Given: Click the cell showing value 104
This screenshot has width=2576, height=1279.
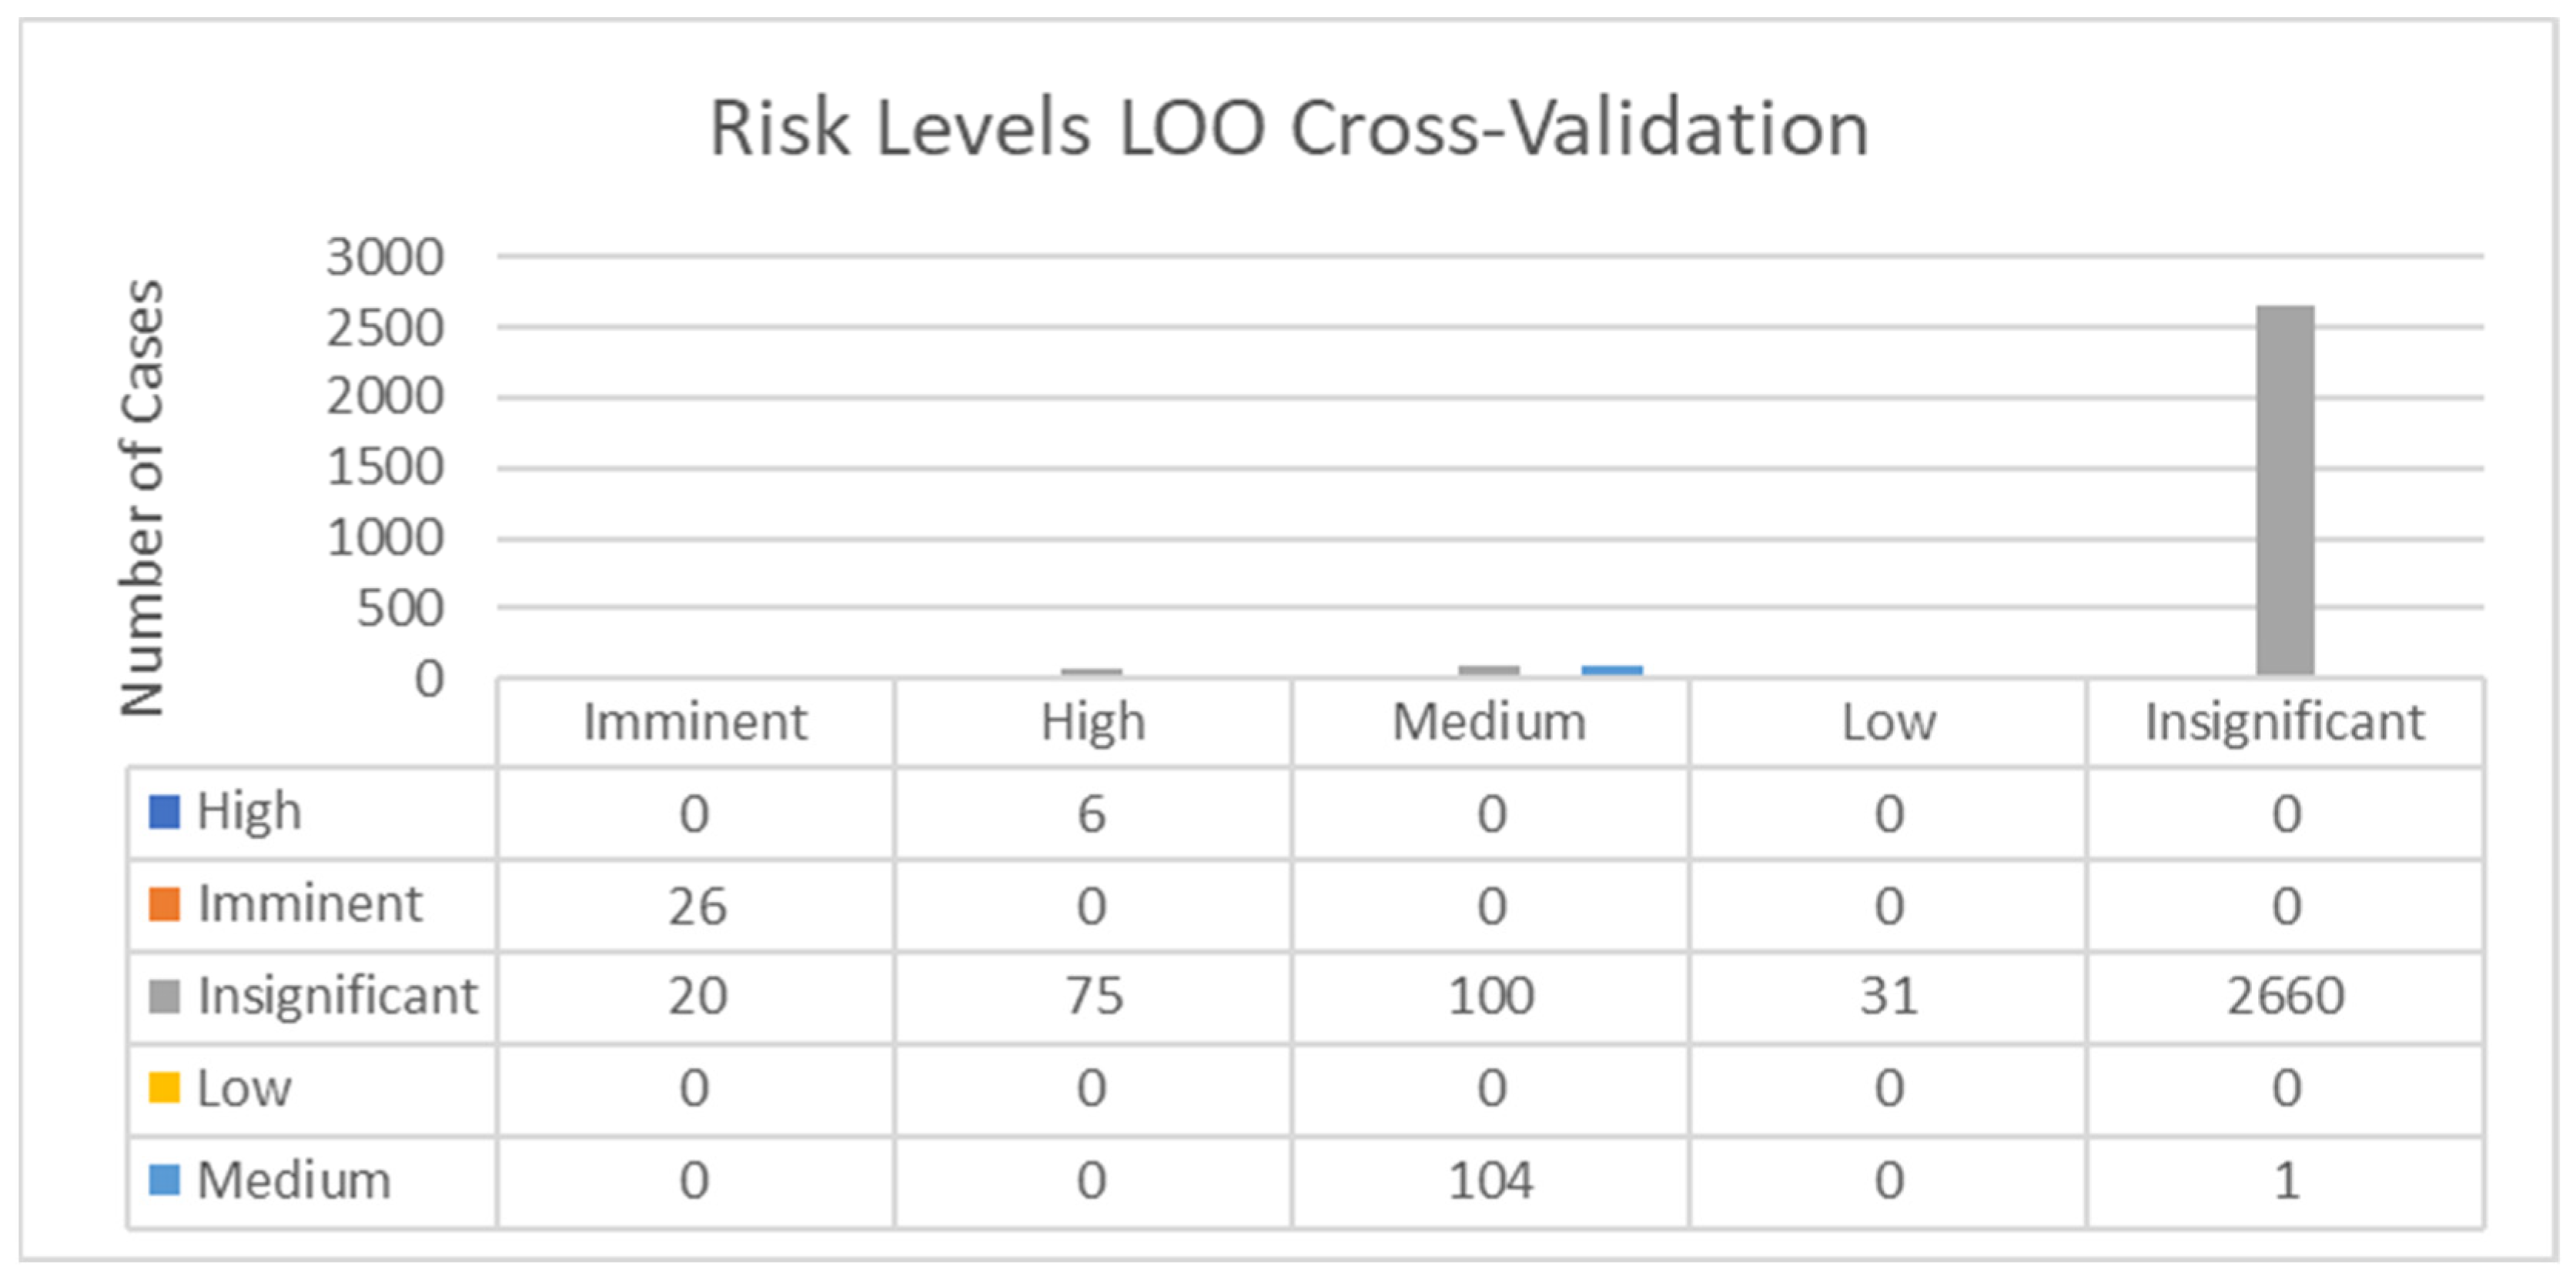Looking at the screenshot, I should click(1490, 1181).
